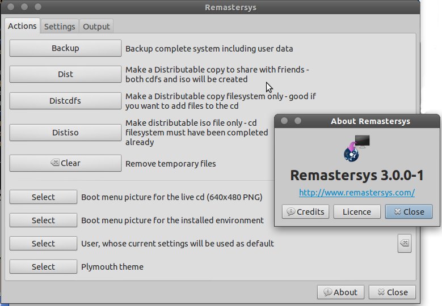Select boot menu picture for the live cd
Screen dimensions: 442x306
(43, 197)
